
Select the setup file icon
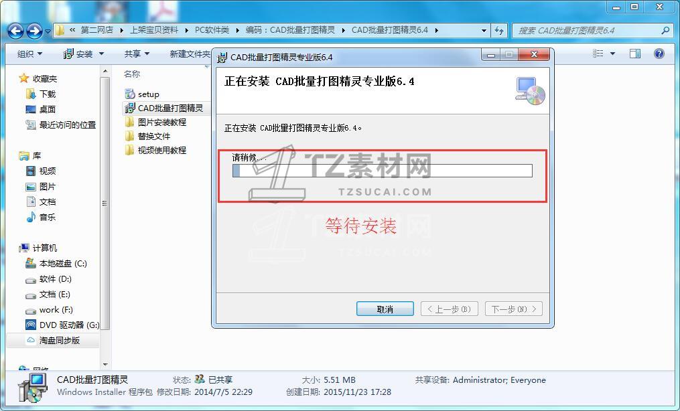(130, 94)
